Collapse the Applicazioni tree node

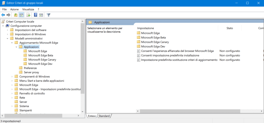tap(16, 47)
